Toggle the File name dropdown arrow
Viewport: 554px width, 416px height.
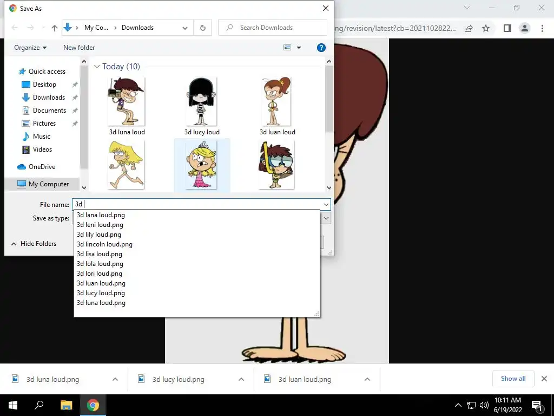(x=326, y=204)
